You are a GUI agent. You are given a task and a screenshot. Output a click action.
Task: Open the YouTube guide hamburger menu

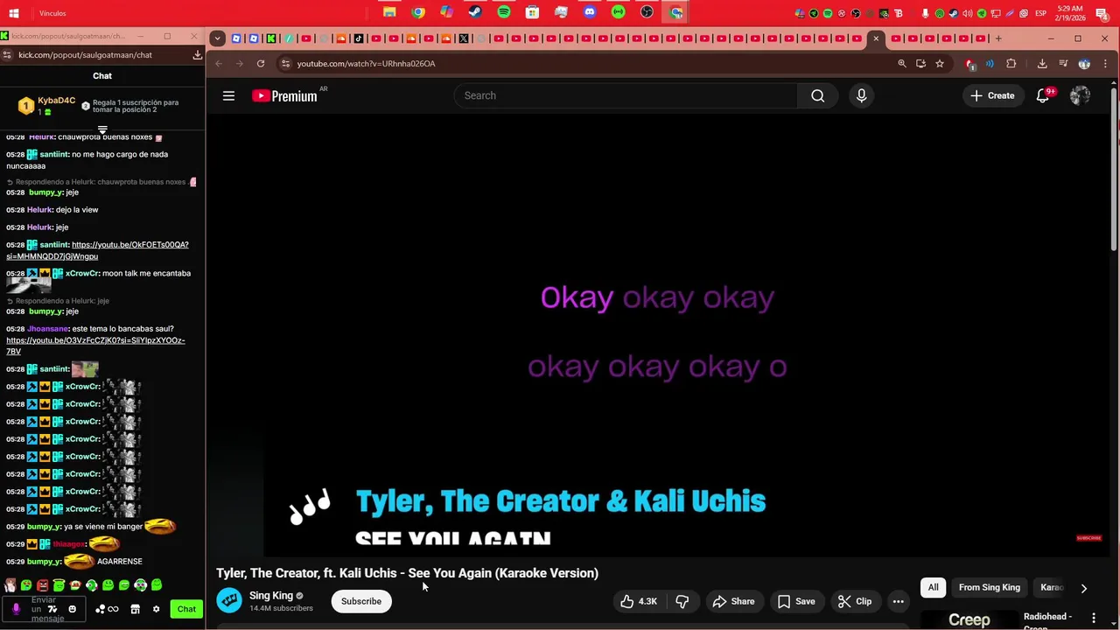[228, 95]
